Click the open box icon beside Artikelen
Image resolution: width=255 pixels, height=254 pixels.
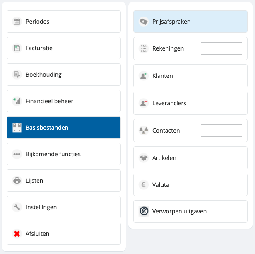(x=144, y=158)
